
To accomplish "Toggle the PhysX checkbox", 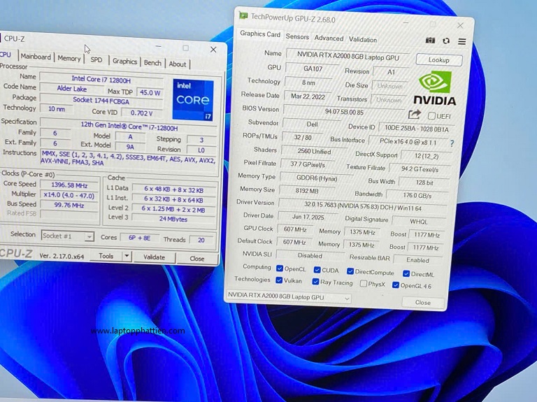I will click(x=364, y=284).
